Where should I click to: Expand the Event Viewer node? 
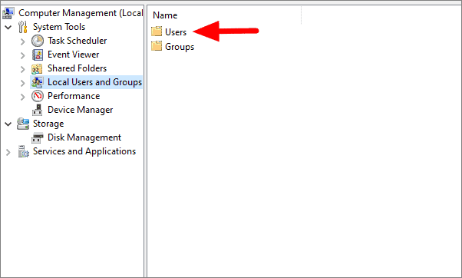pyautogui.click(x=23, y=55)
